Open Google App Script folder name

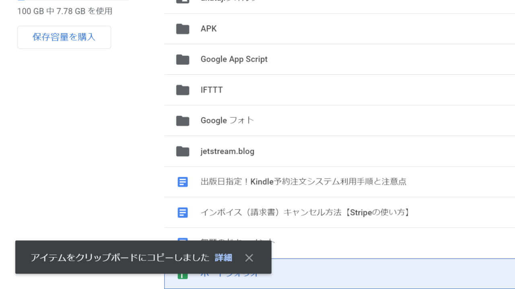coord(234,59)
